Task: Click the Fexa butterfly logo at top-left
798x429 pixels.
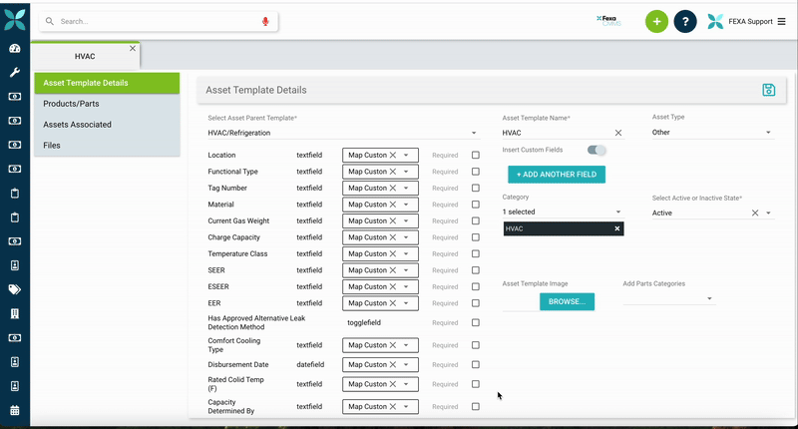Action: coord(15,20)
